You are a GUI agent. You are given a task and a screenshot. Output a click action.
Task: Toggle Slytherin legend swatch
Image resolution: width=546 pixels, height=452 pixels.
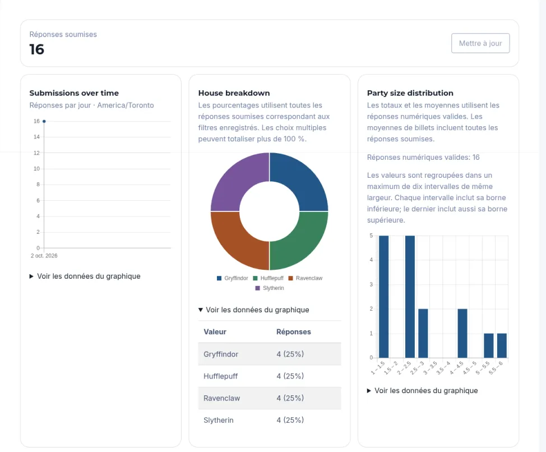pos(258,288)
